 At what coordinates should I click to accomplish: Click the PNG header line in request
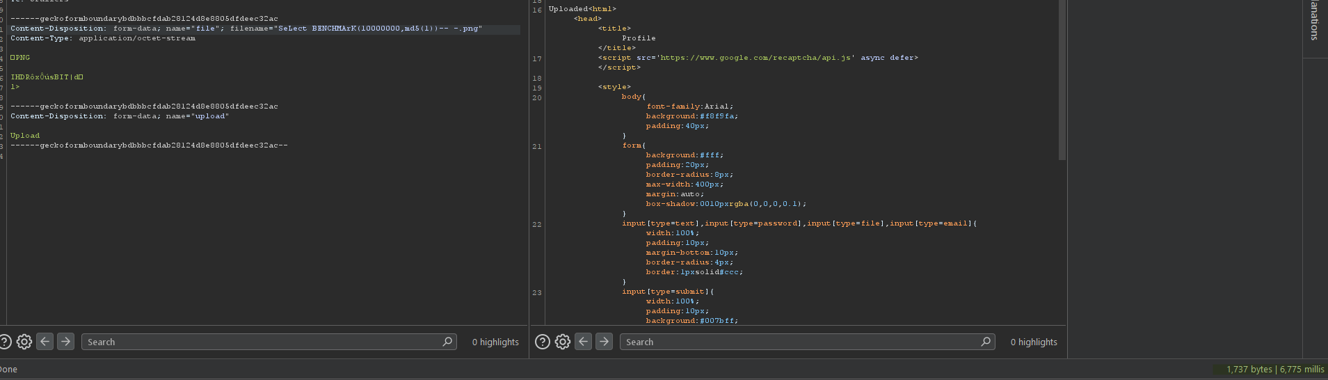click(x=20, y=58)
